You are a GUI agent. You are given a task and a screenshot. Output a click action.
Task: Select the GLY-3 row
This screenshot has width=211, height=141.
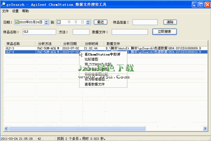pyautogui.click(x=106, y=48)
